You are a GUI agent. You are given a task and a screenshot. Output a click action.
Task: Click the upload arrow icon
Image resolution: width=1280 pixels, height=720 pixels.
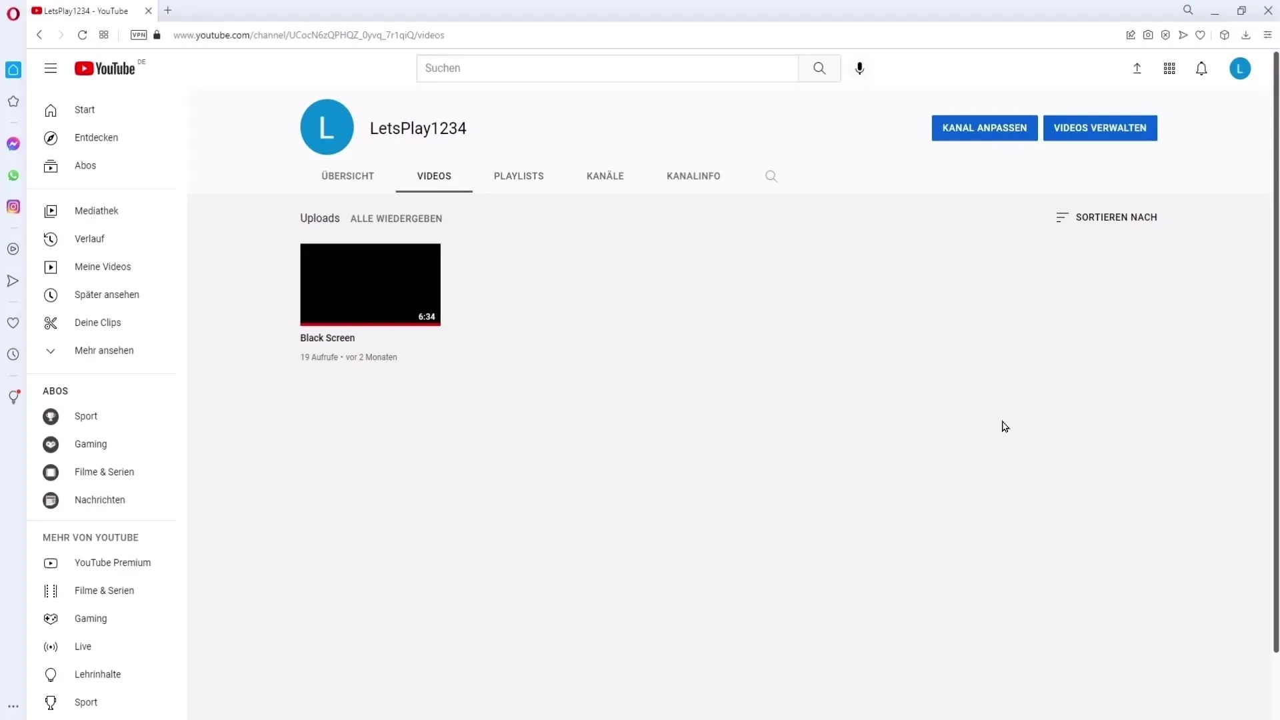coord(1137,68)
